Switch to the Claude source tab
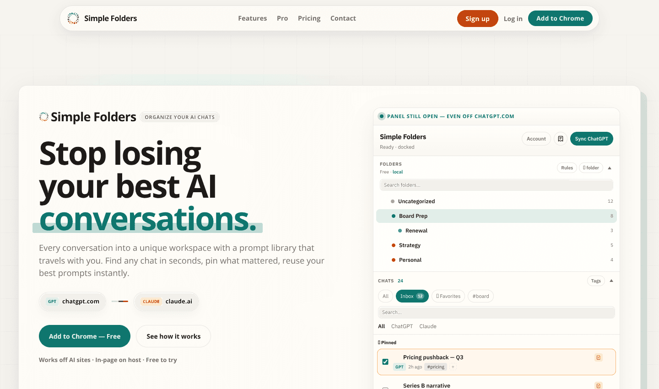This screenshot has height=389, width=659. [428, 326]
